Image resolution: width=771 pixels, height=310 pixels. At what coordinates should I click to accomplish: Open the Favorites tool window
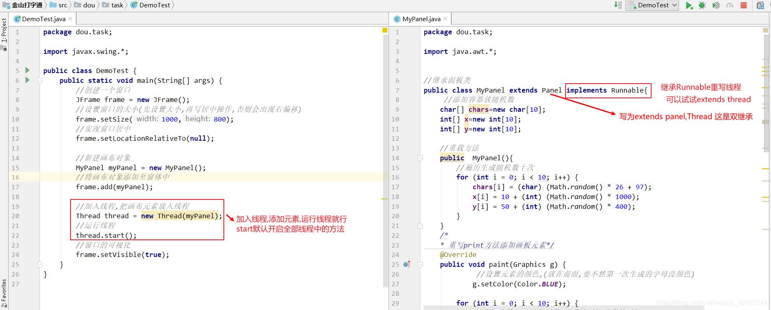coord(4,294)
